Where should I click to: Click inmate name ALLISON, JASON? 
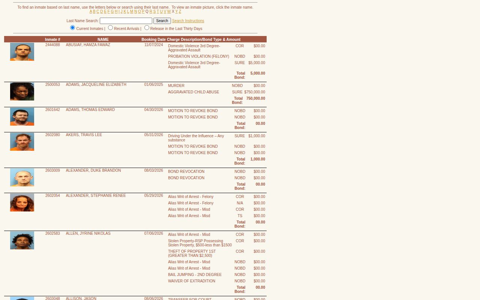tap(81, 298)
